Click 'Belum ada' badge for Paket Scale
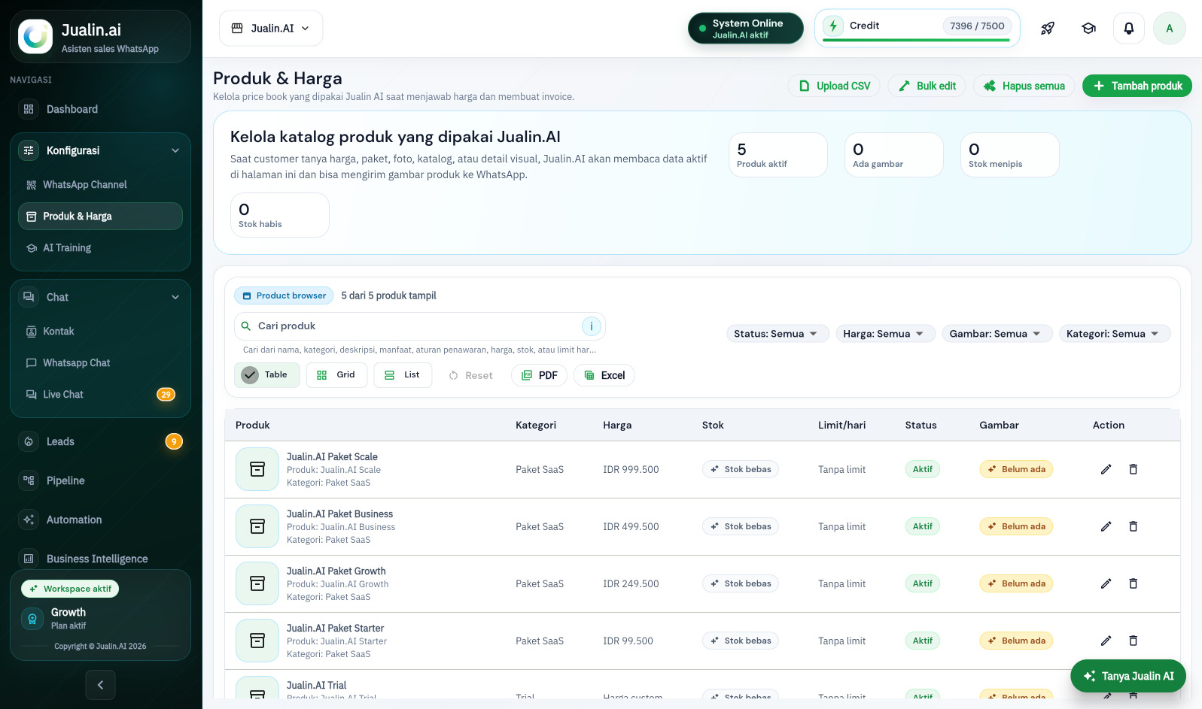Screen dimensions: 1202x709 click(1016, 469)
